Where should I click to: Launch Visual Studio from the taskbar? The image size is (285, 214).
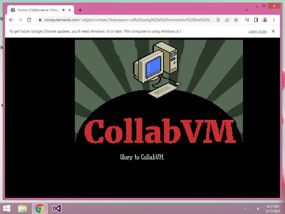(x=57, y=208)
